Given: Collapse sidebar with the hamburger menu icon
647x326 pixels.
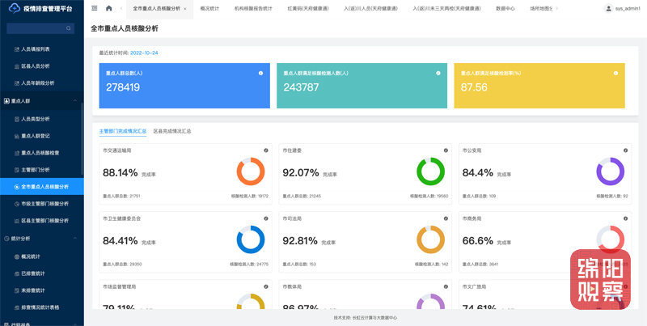Looking at the screenshot, I should pyautogui.click(x=95, y=8).
